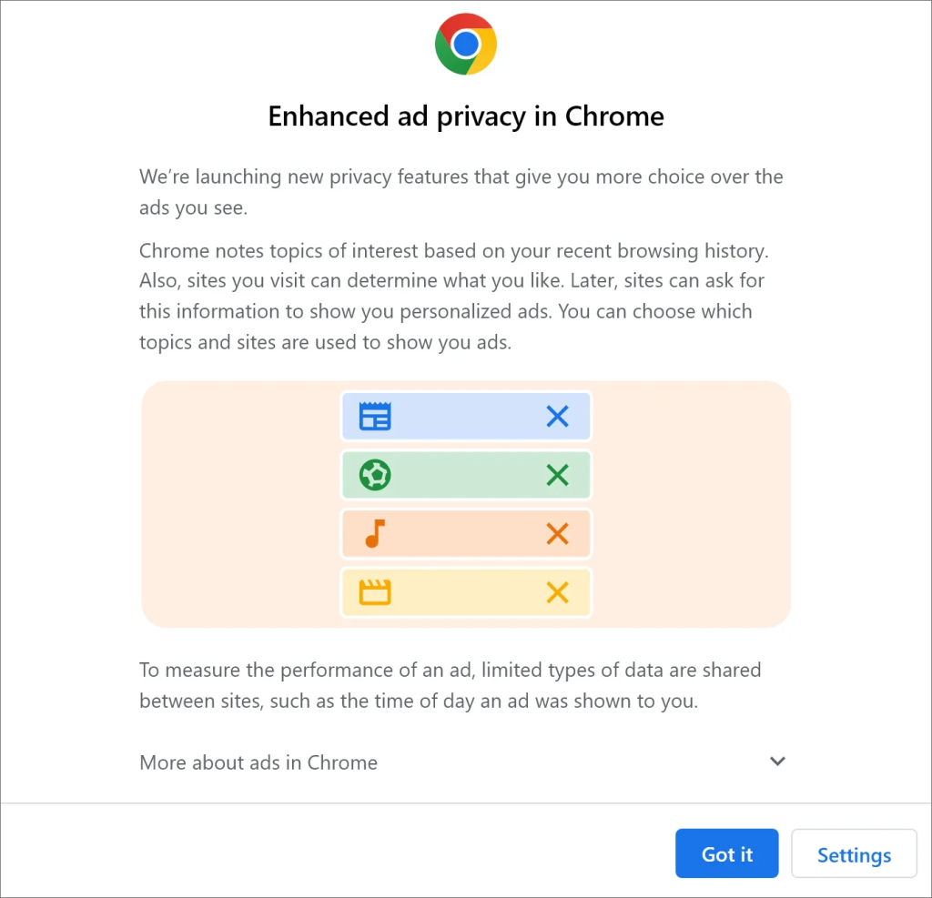Remove the movies topic with its yellow X
Screen dimensions: 932x898
tap(557, 592)
